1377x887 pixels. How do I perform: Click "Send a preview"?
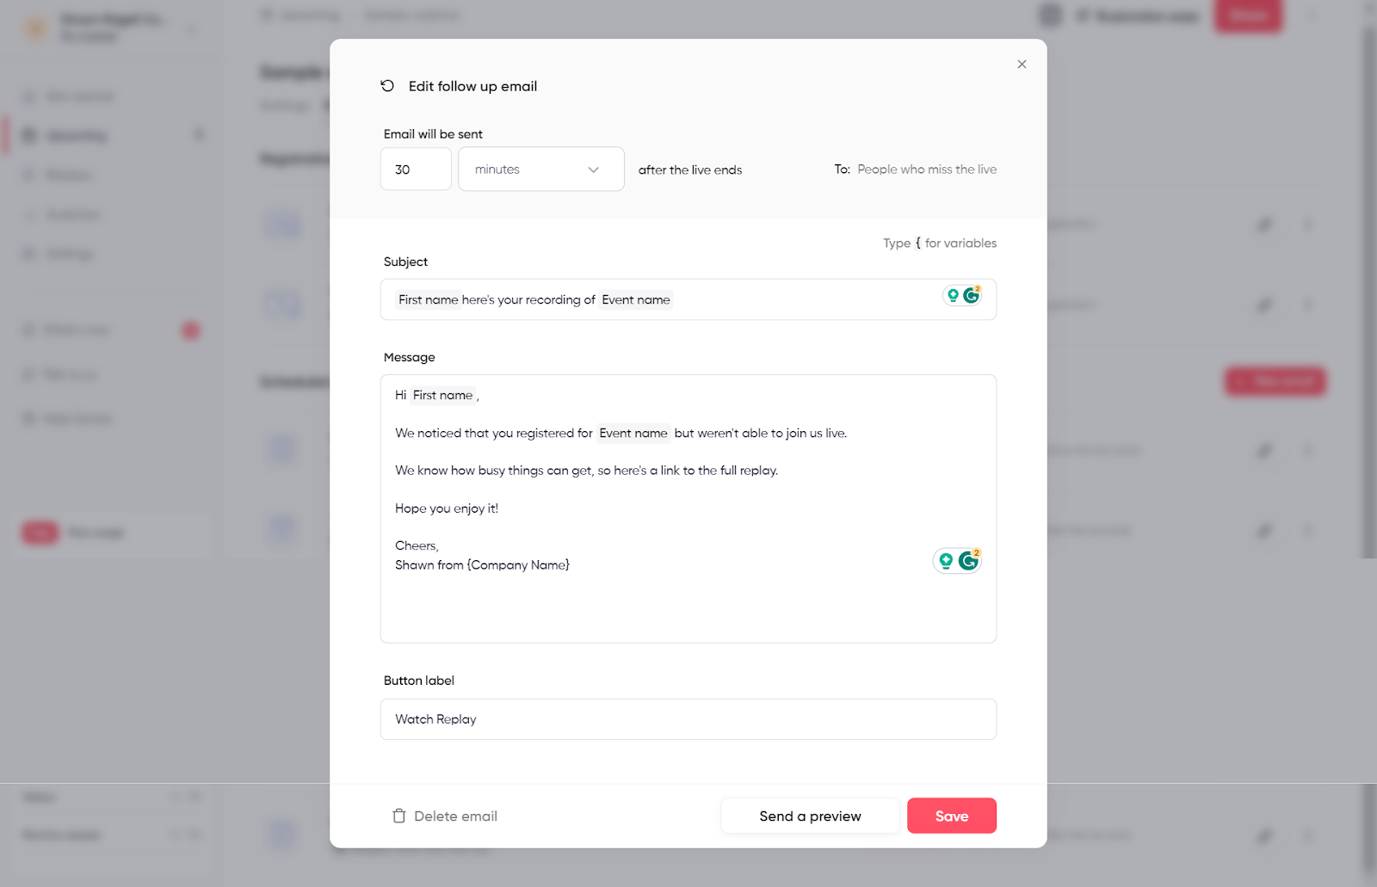coord(809,816)
